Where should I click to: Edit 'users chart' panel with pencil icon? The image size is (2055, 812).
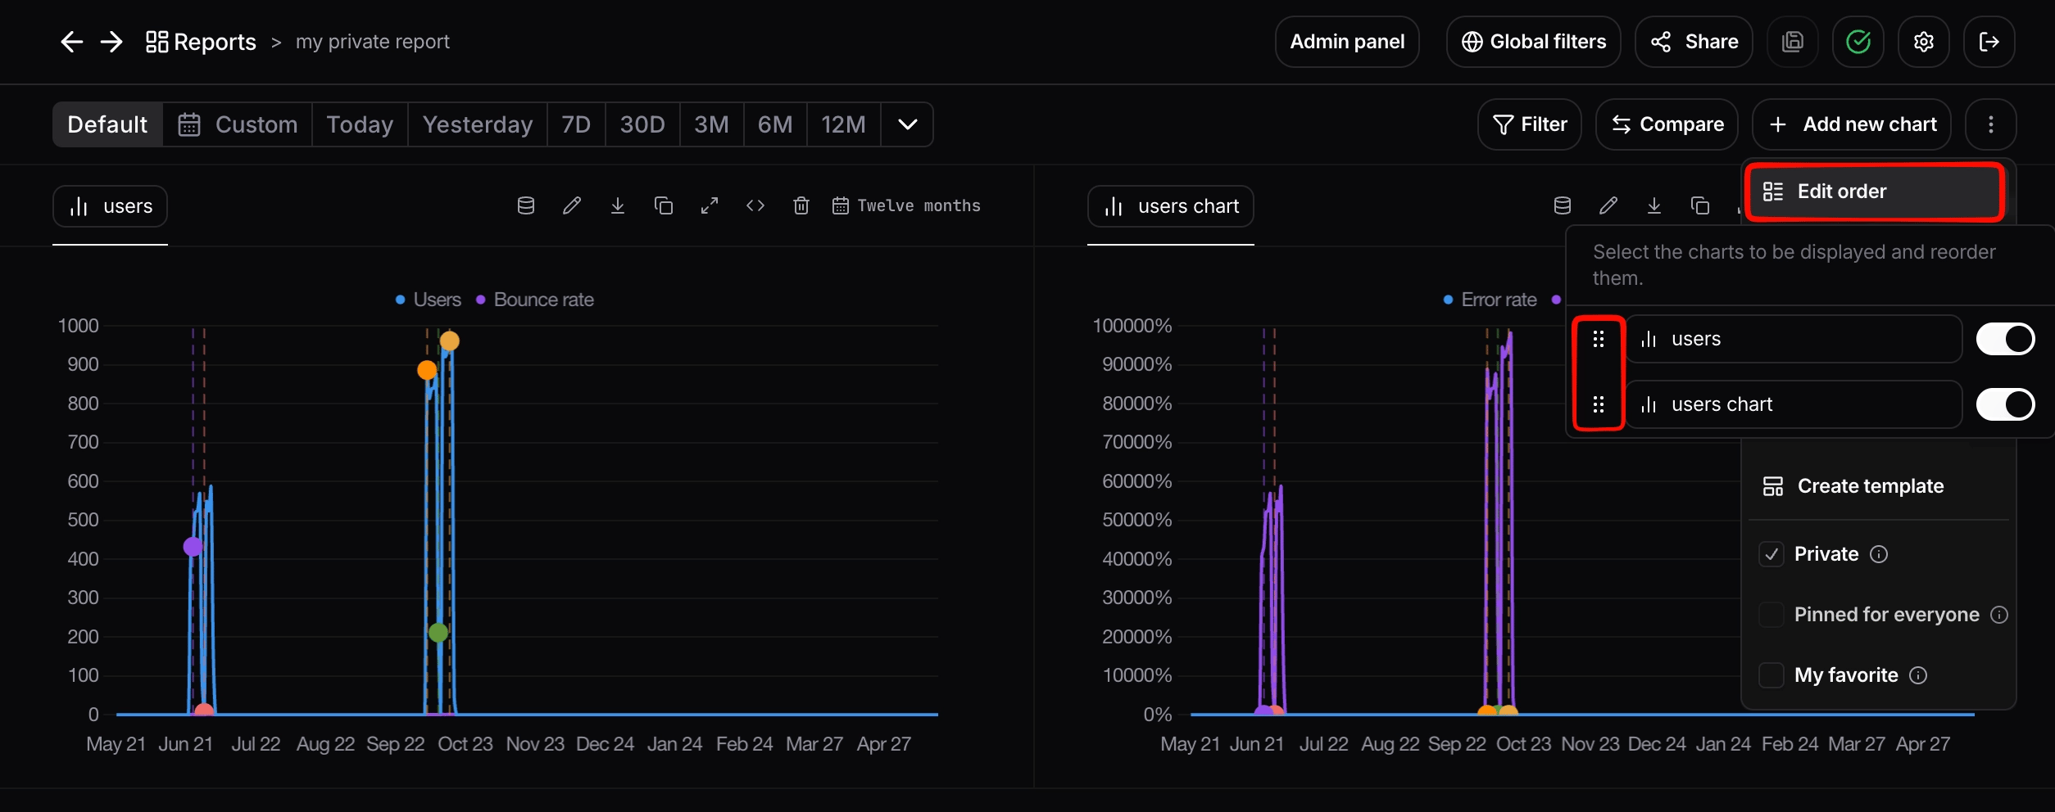tap(1608, 205)
